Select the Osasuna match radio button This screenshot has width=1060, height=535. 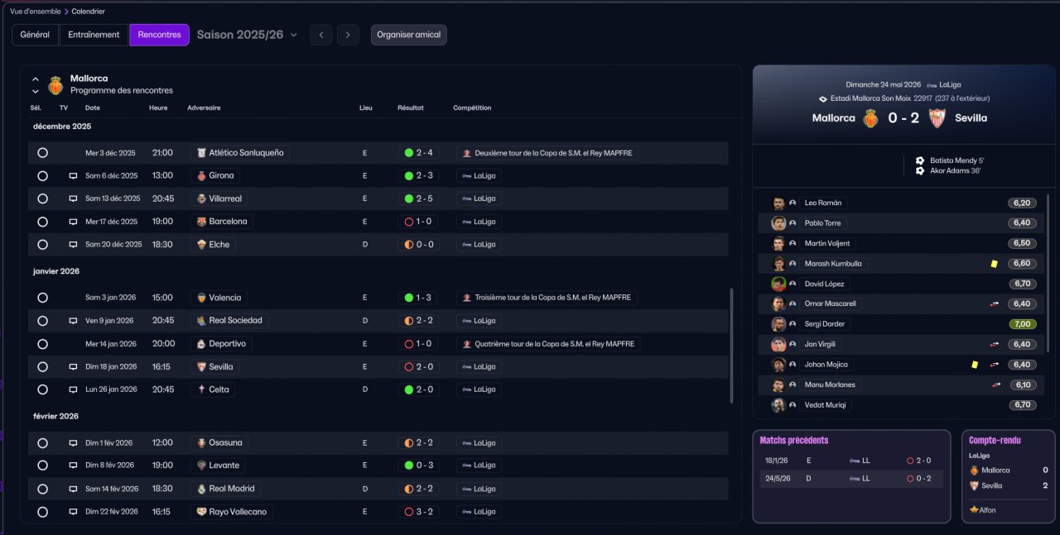tap(42, 443)
